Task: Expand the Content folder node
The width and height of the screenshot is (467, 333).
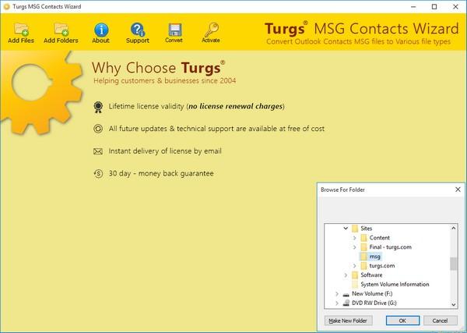Action: pyautogui.click(x=354, y=238)
